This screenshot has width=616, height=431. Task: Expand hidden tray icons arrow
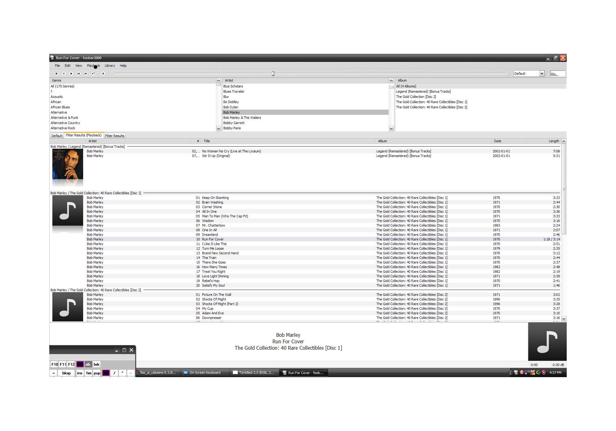coord(510,373)
